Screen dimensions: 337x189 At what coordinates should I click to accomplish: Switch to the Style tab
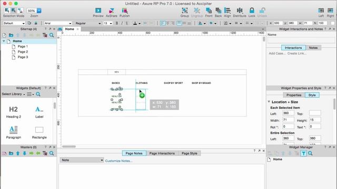(x=312, y=95)
